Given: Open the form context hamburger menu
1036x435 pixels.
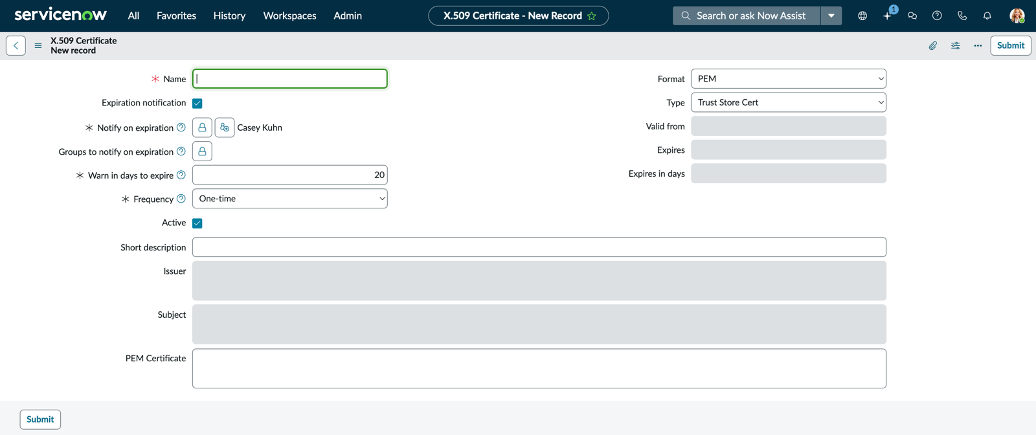Looking at the screenshot, I should pos(38,45).
